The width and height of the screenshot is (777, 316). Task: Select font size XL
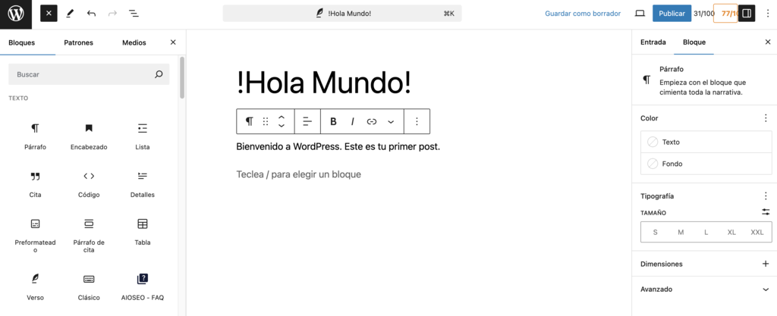732,232
